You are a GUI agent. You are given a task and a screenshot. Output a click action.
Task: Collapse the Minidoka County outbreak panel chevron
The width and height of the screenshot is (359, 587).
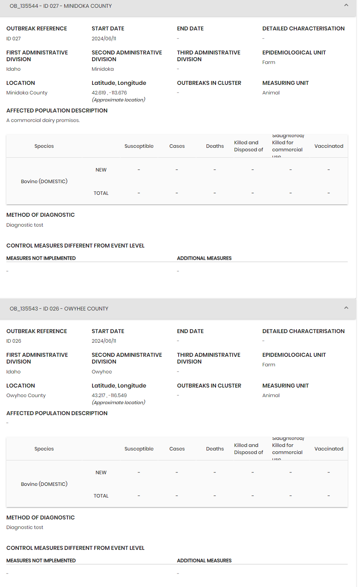[346, 5]
